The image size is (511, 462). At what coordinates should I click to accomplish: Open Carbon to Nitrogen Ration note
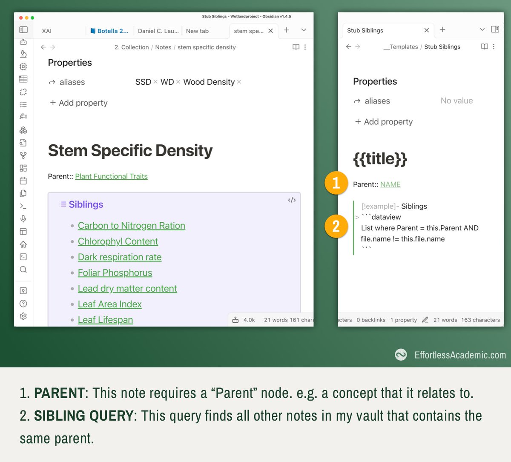tap(132, 226)
